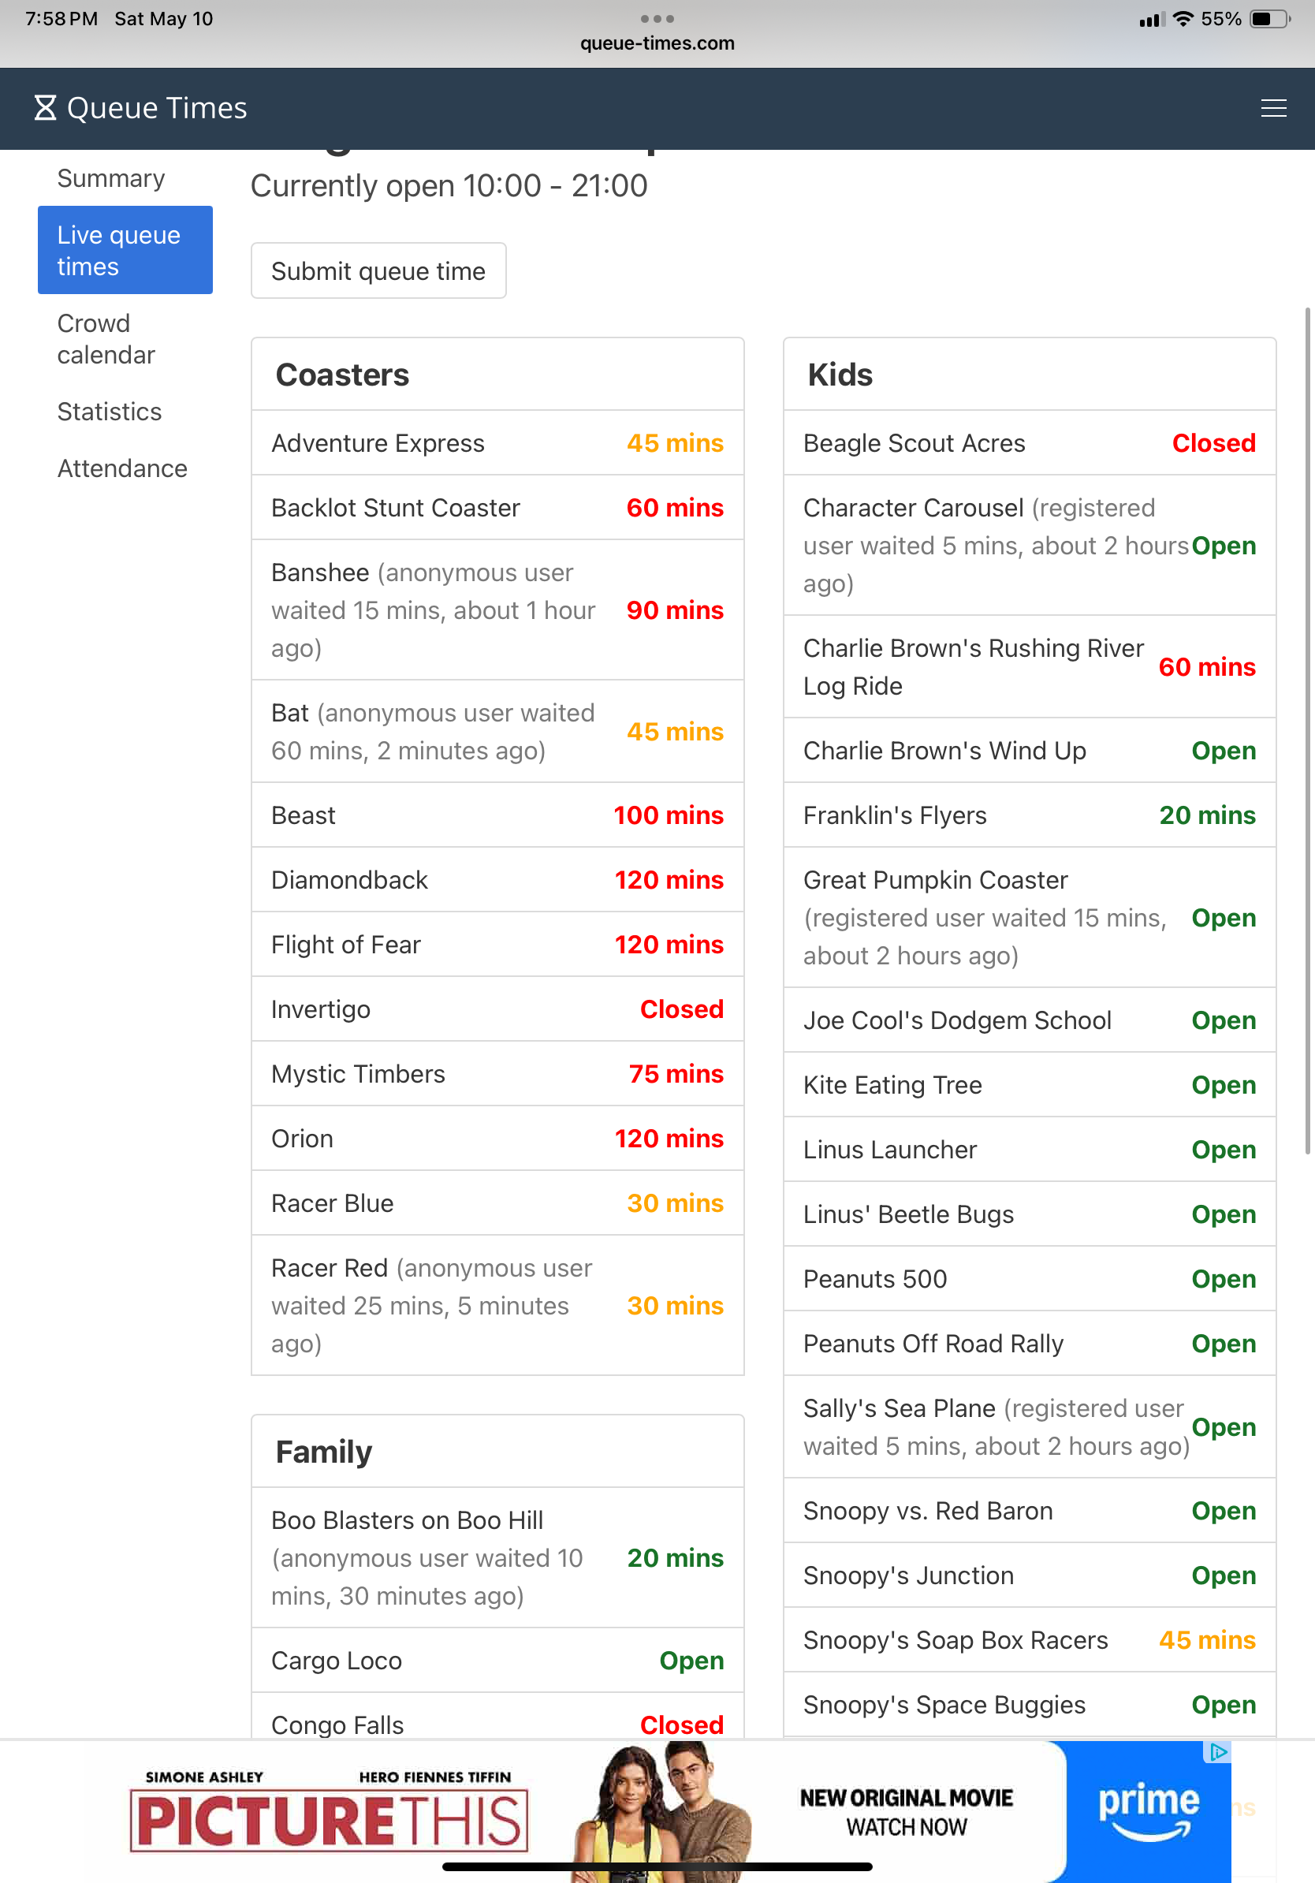Image resolution: width=1315 pixels, height=1883 pixels.
Task: Select Live queue times tab
Action: [x=125, y=250]
